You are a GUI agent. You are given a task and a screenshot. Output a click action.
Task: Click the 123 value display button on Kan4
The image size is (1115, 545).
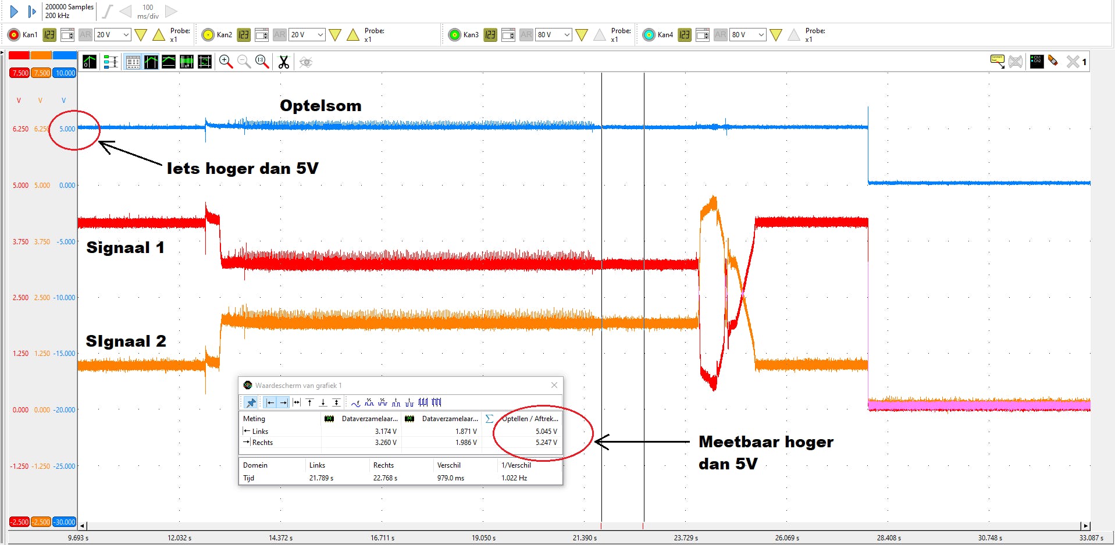point(684,35)
